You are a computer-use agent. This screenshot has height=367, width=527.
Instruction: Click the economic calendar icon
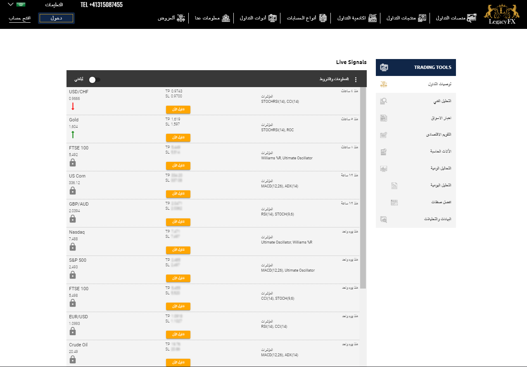(x=384, y=135)
